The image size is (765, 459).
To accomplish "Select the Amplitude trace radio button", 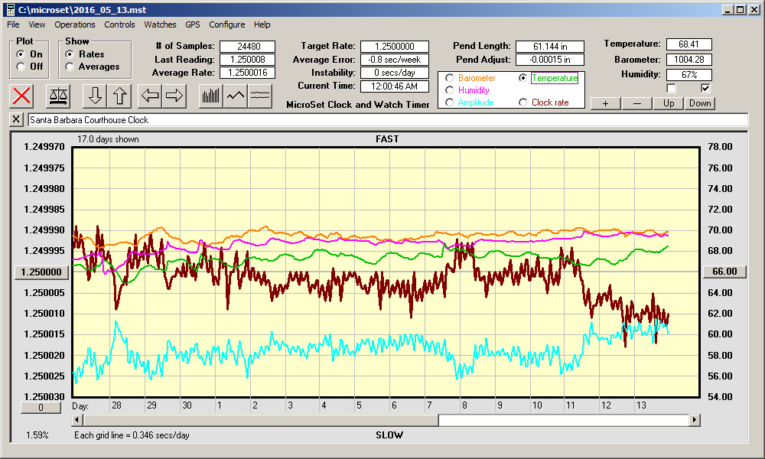I will pos(449,103).
